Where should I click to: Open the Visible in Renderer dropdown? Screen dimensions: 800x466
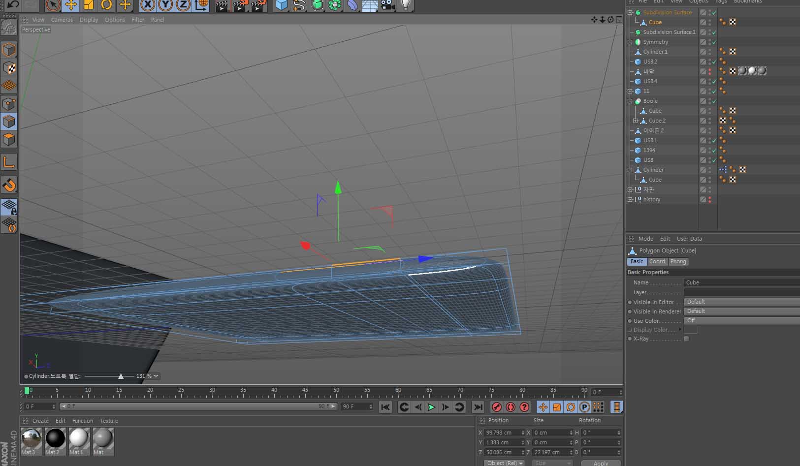(x=741, y=311)
